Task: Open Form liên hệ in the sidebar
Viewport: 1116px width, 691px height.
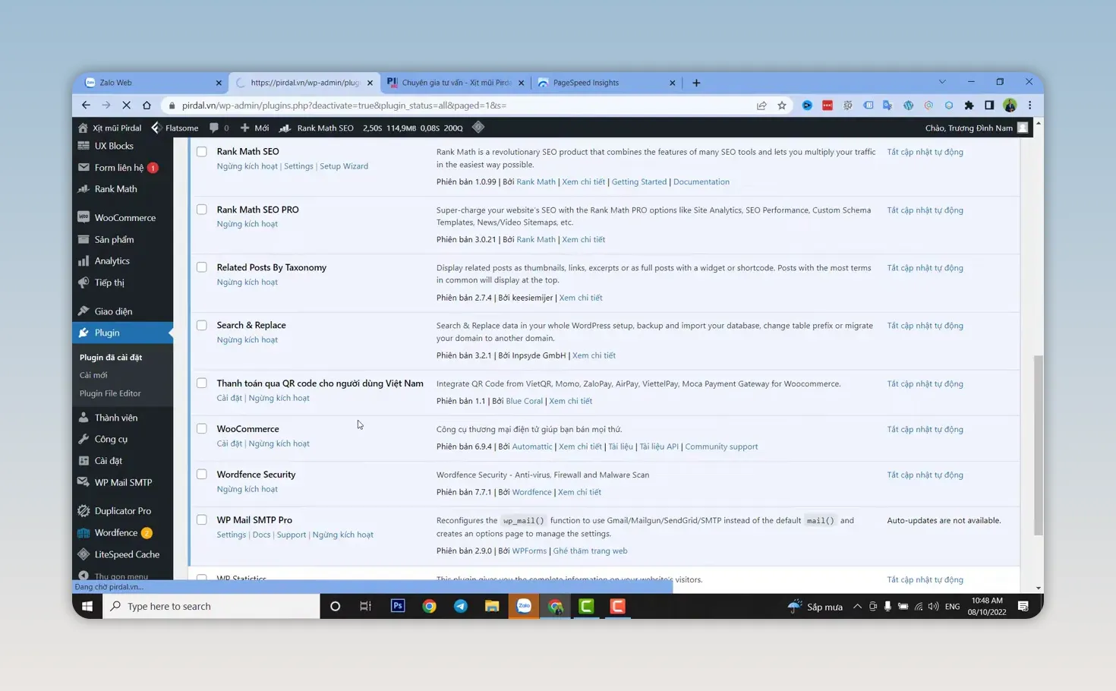Action: [119, 167]
